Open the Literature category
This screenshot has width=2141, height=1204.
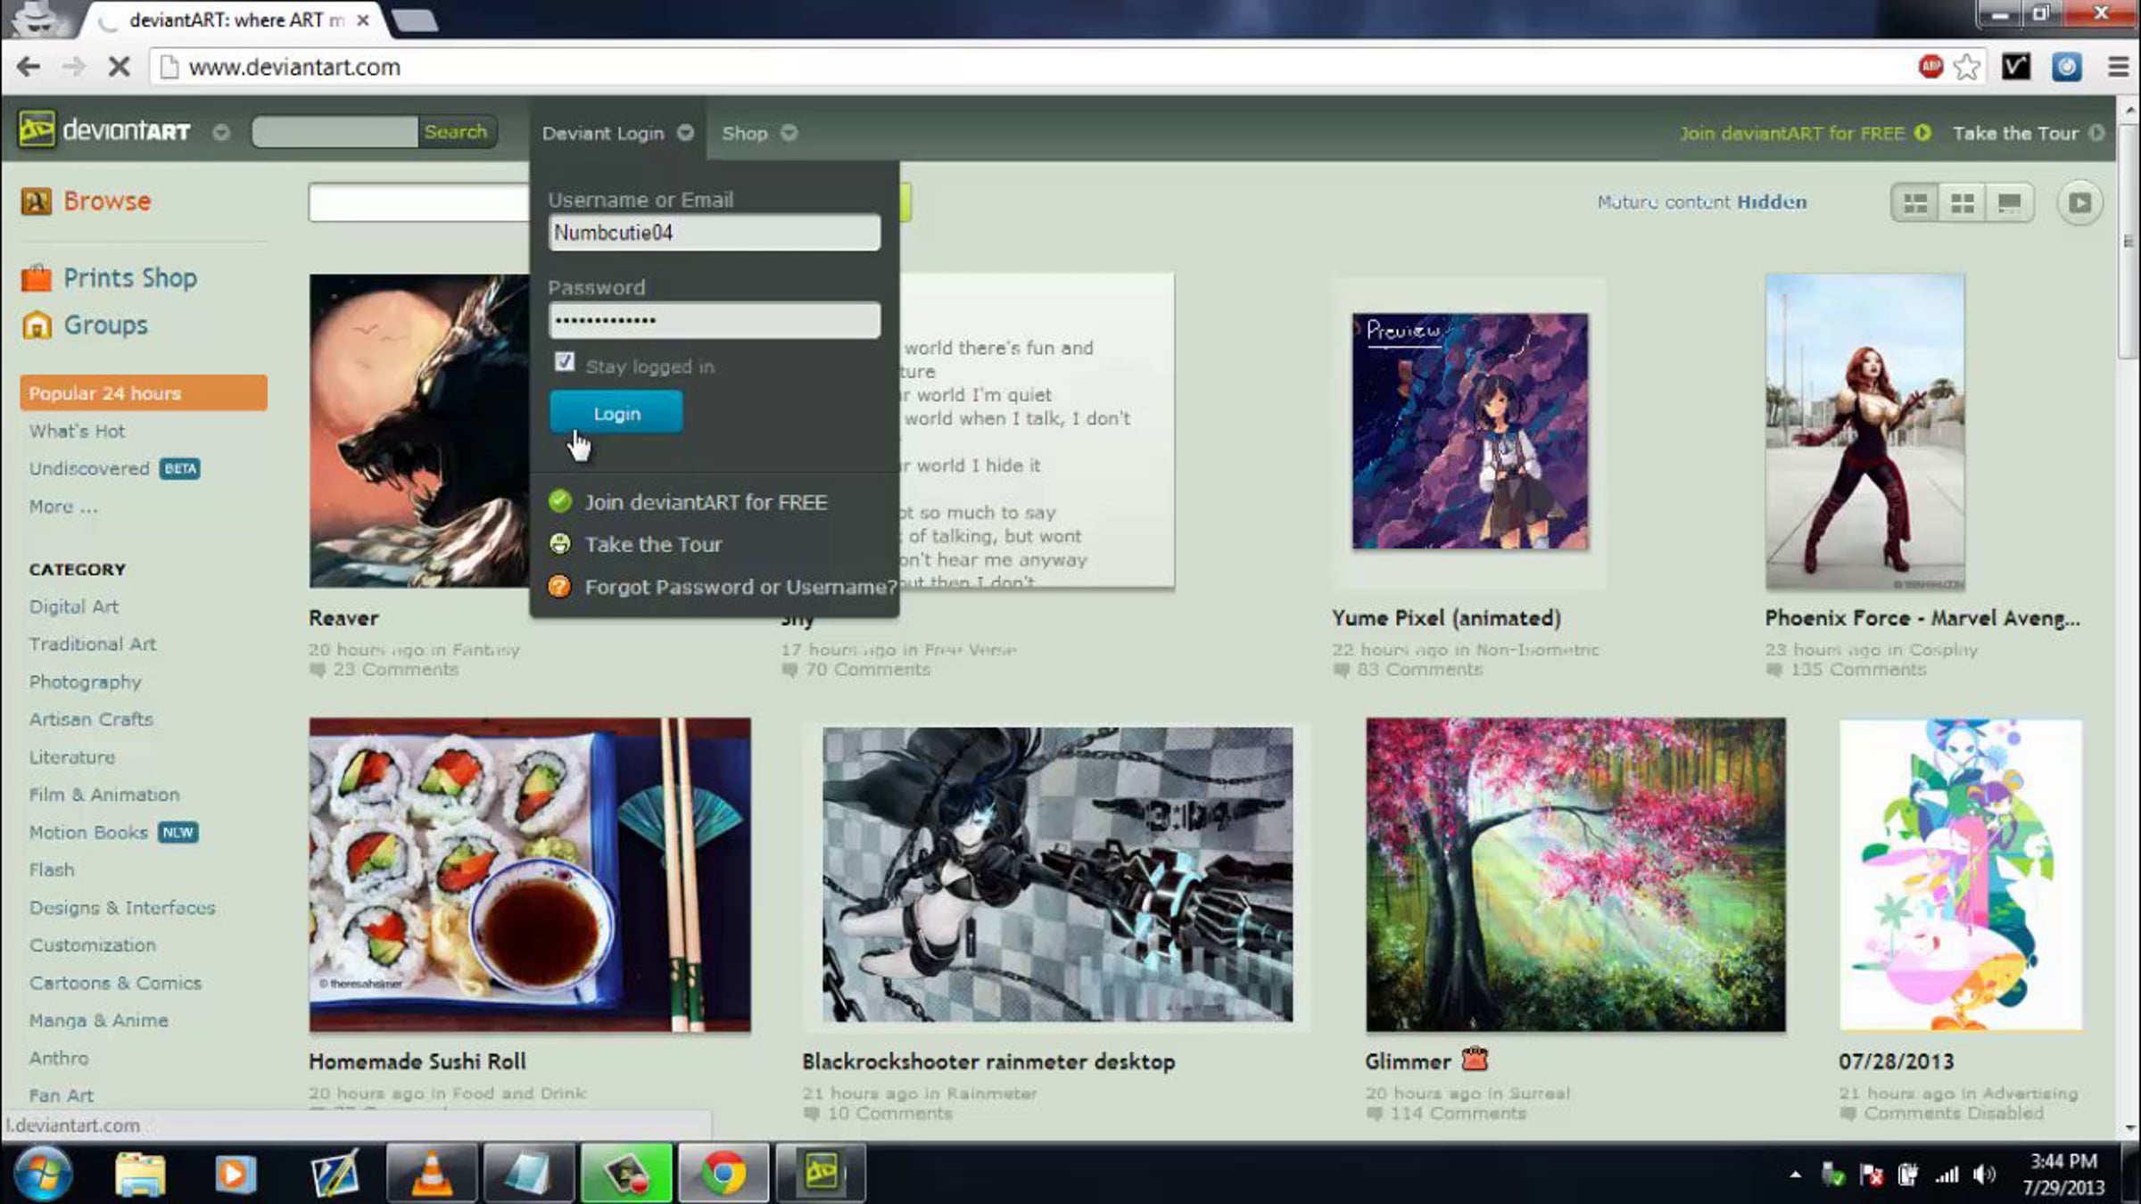click(71, 757)
